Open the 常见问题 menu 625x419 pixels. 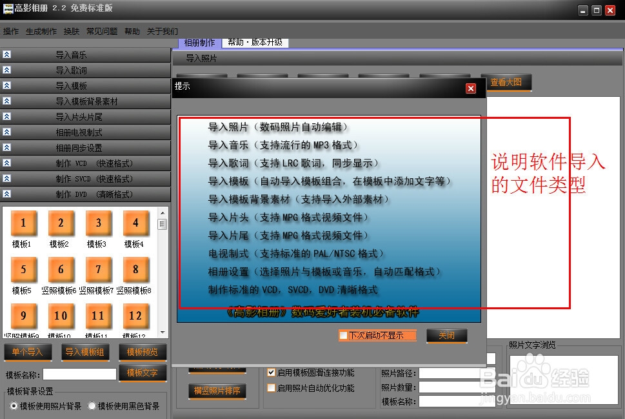click(102, 31)
